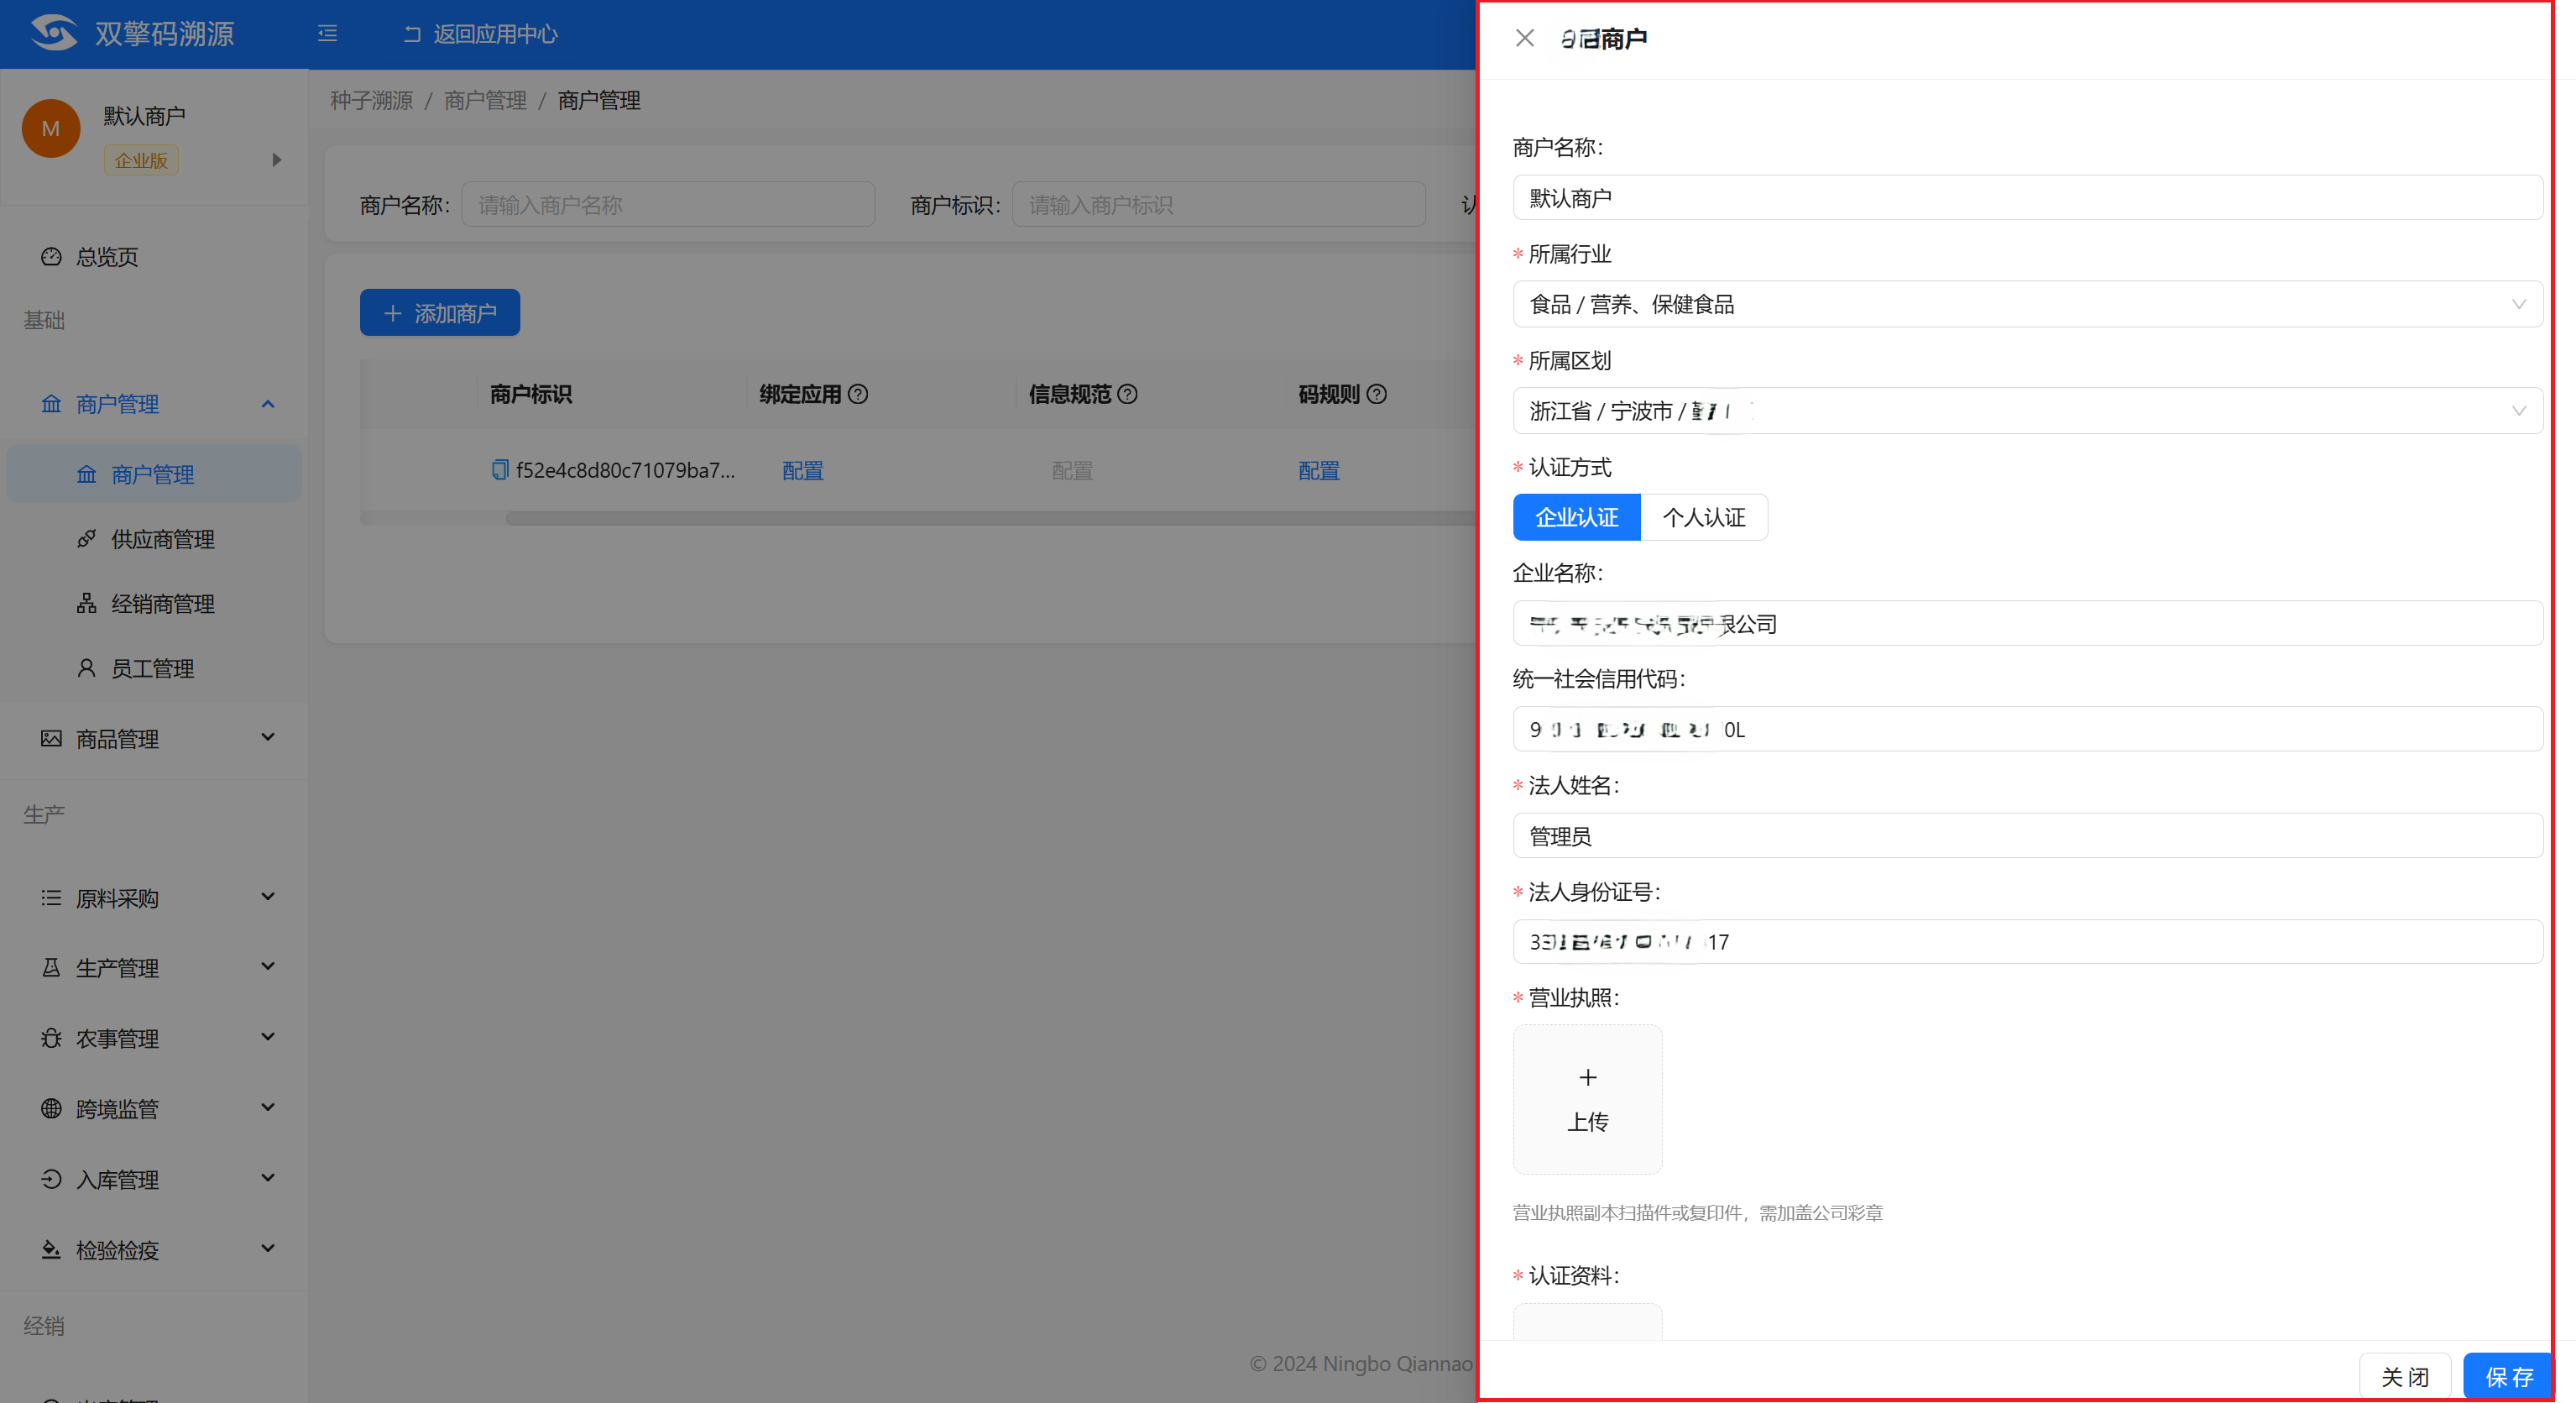Click the 检验检疫 stamp icon
The height and width of the screenshot is (1403, 2576).
(51, 1250)
